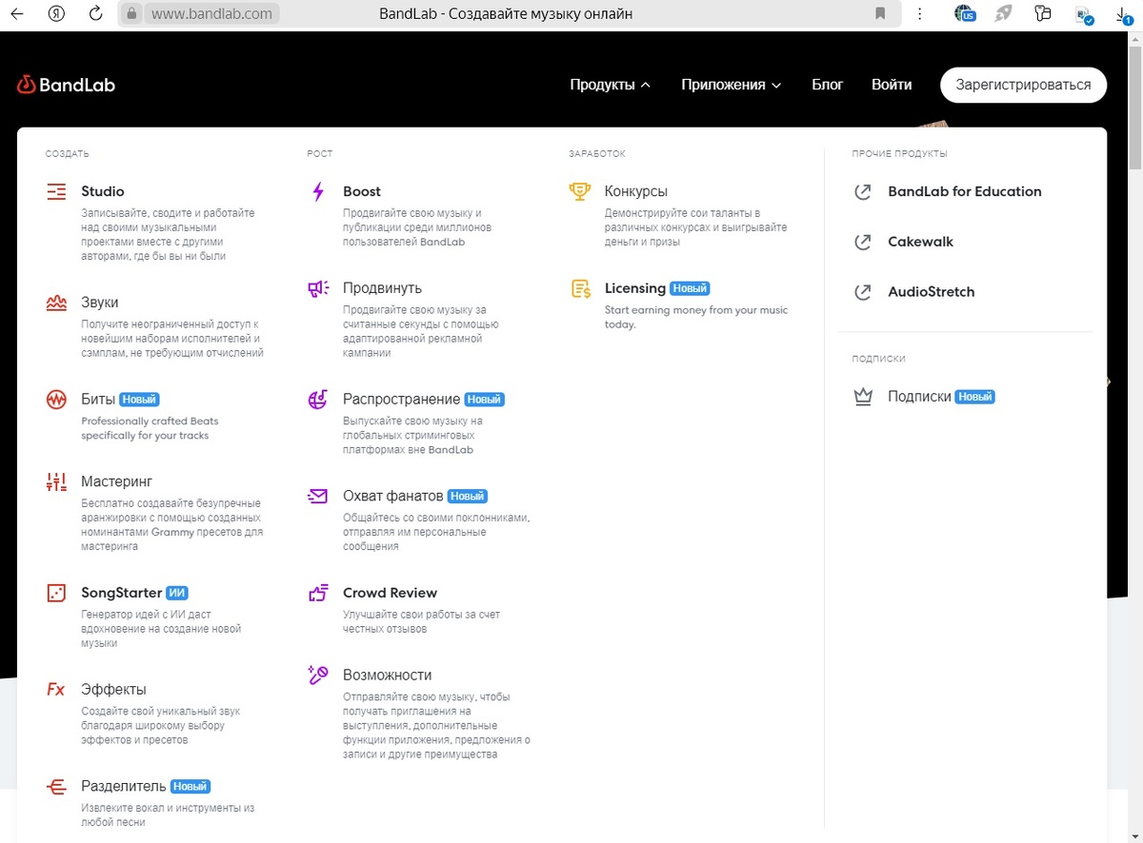
Task: Click the Crowd Review icon
Action: point(318,593)
